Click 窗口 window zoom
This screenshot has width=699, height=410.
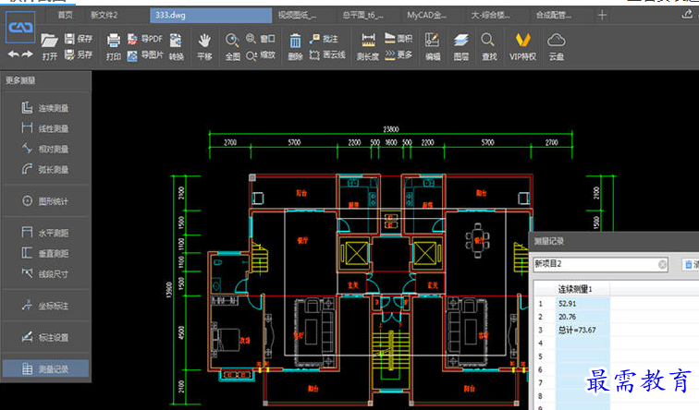pyautogui.click(x=261, y=39)
